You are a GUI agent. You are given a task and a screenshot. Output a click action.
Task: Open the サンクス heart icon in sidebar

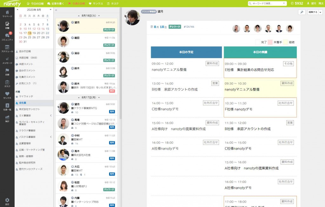coord(7,95)
